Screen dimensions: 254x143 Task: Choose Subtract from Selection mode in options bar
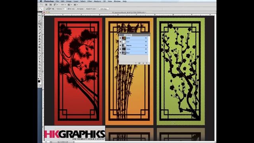51,9
